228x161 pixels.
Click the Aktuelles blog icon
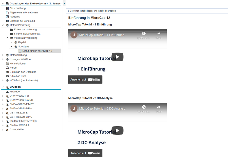click(7, 17)
